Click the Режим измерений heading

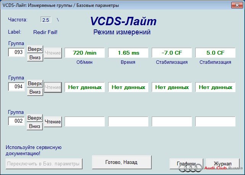(122, 32)
